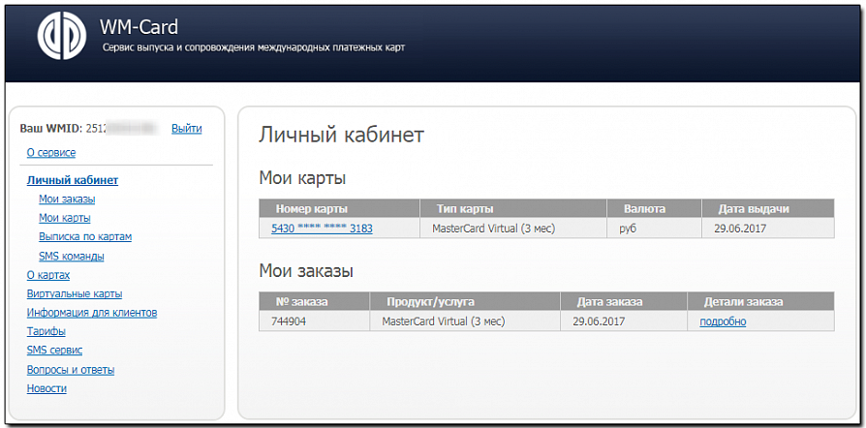Click the О картах link
This screenshot has width=866, height=428.
pos(47,275)
